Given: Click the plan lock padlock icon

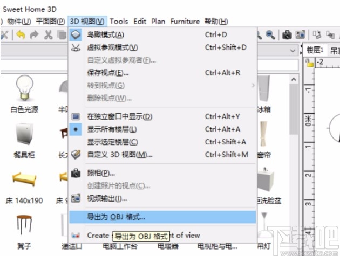Looking at the screenshot, I should [309, 63].
